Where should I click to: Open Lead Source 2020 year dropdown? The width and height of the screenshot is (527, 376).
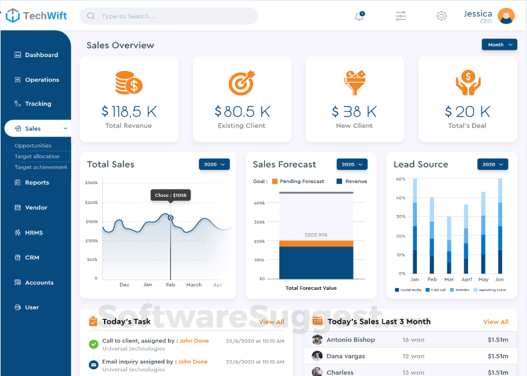tap(493, 165)
